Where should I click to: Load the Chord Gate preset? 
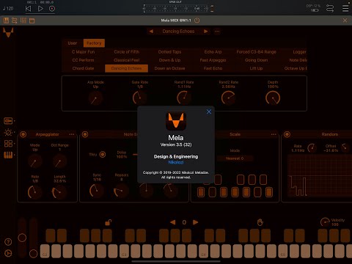[x=83, y=68]
